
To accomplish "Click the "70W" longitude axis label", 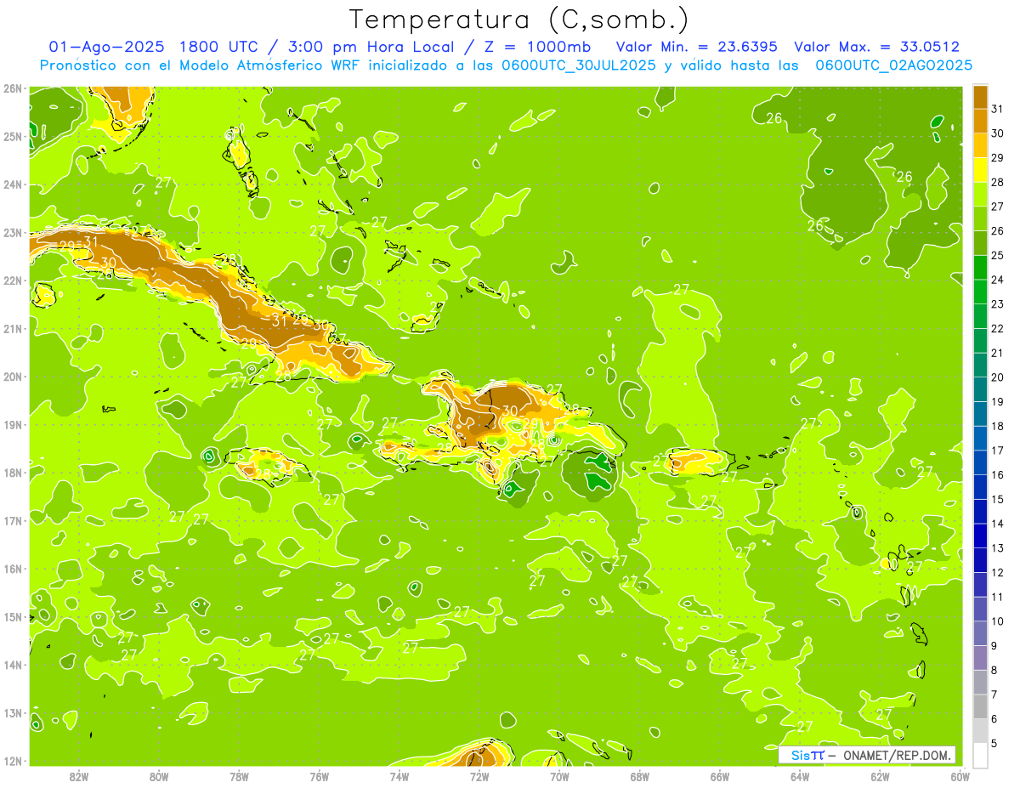I will pos(559,777).
